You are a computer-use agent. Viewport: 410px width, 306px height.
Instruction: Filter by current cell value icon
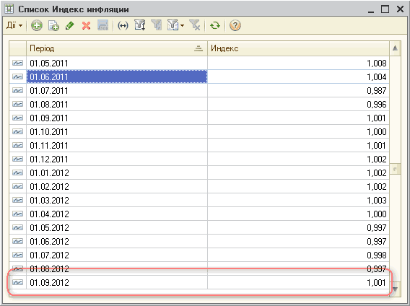click(x=157, y=26)
